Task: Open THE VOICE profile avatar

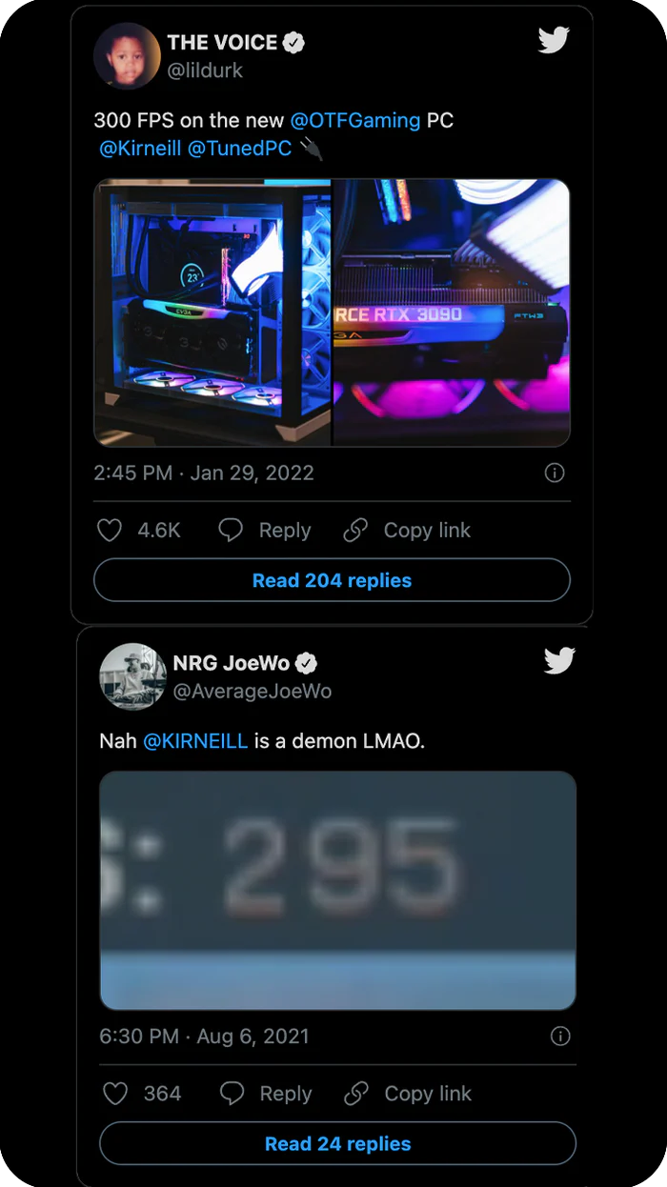Action: 127,55
